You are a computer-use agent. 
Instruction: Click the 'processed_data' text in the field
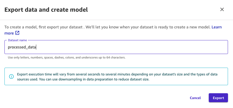pyautogui.click(x=22, y=47)
